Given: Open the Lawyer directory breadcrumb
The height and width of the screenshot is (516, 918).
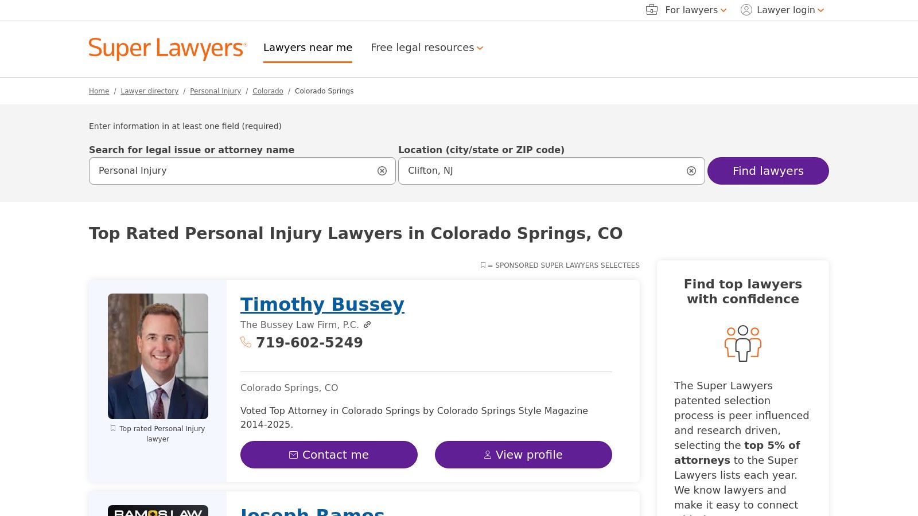Looking at the screenshot, I should click(x=149, y=91).
